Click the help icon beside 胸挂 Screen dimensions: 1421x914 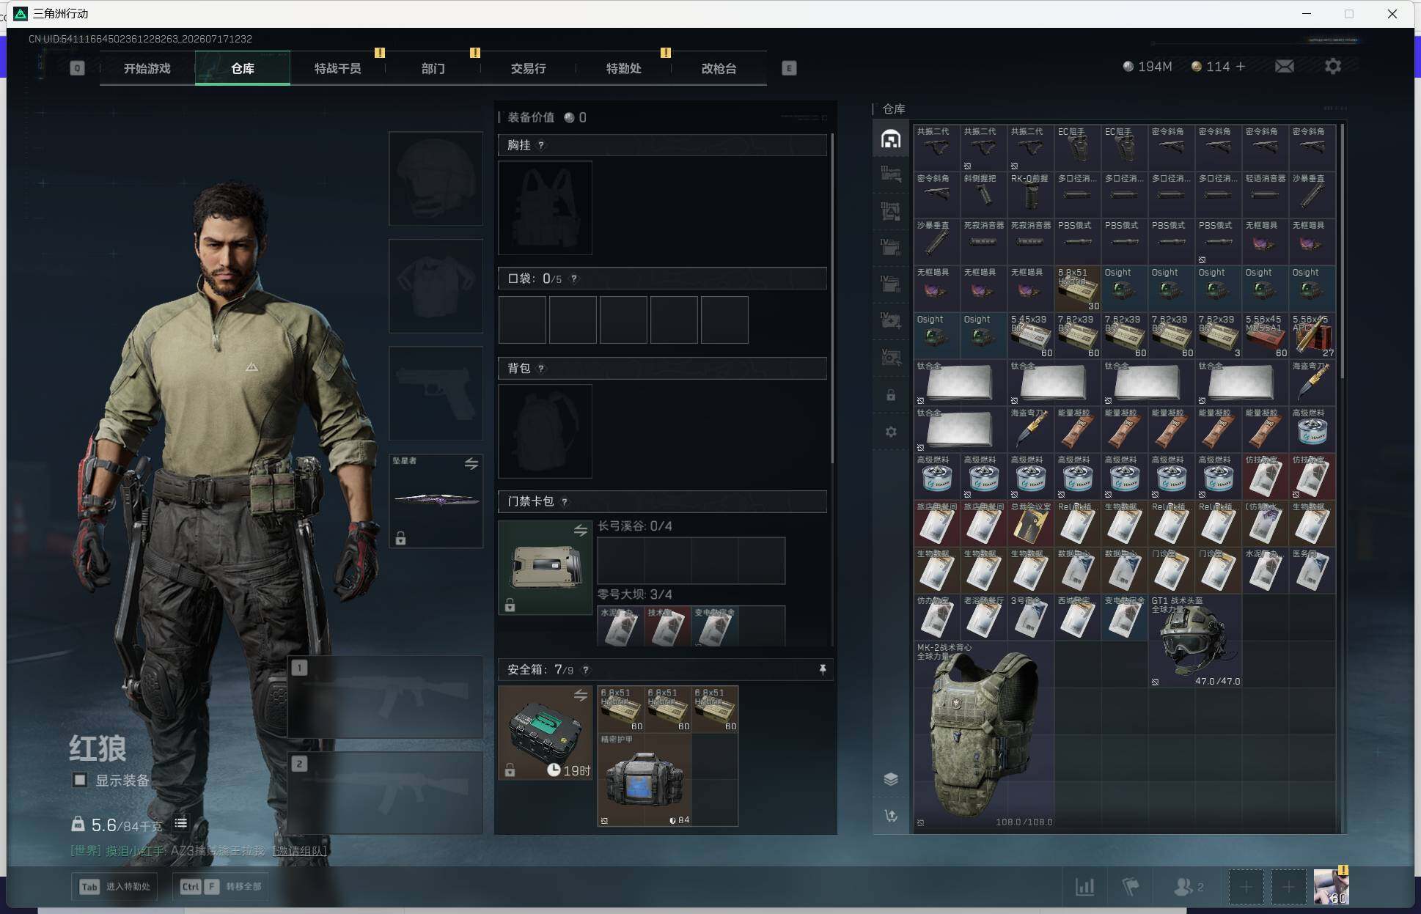541,145
